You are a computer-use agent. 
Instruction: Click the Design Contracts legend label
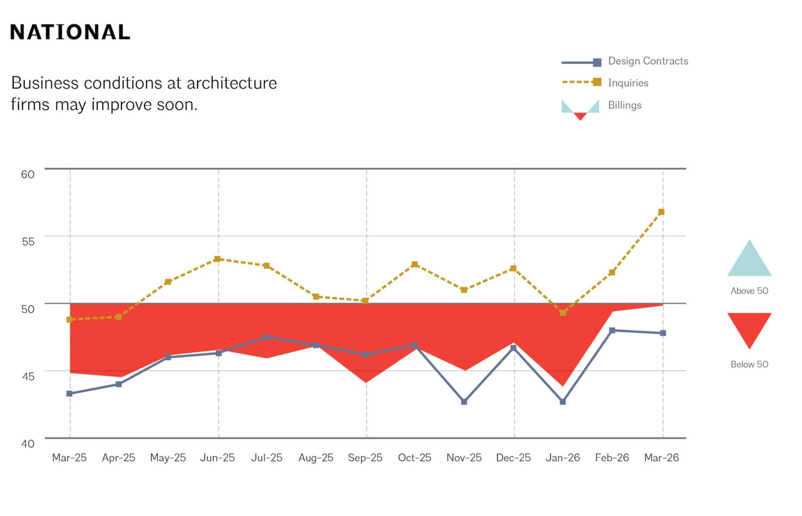coord(648,61)
